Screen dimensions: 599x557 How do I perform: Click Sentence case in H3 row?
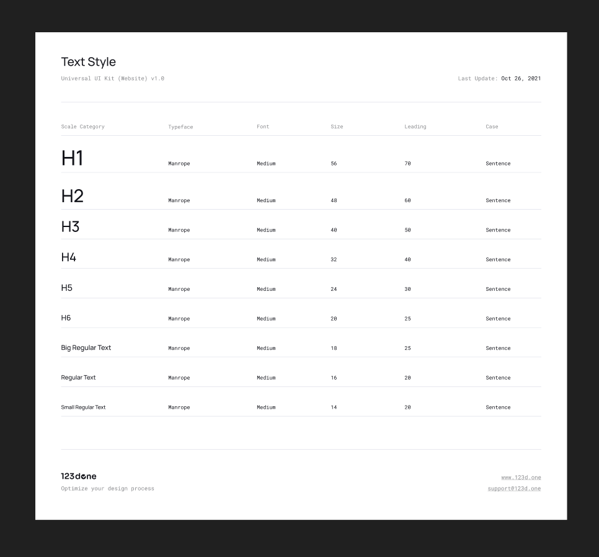coord(498,230)
